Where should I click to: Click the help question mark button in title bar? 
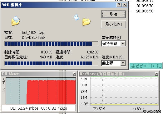tap(119, 5)
